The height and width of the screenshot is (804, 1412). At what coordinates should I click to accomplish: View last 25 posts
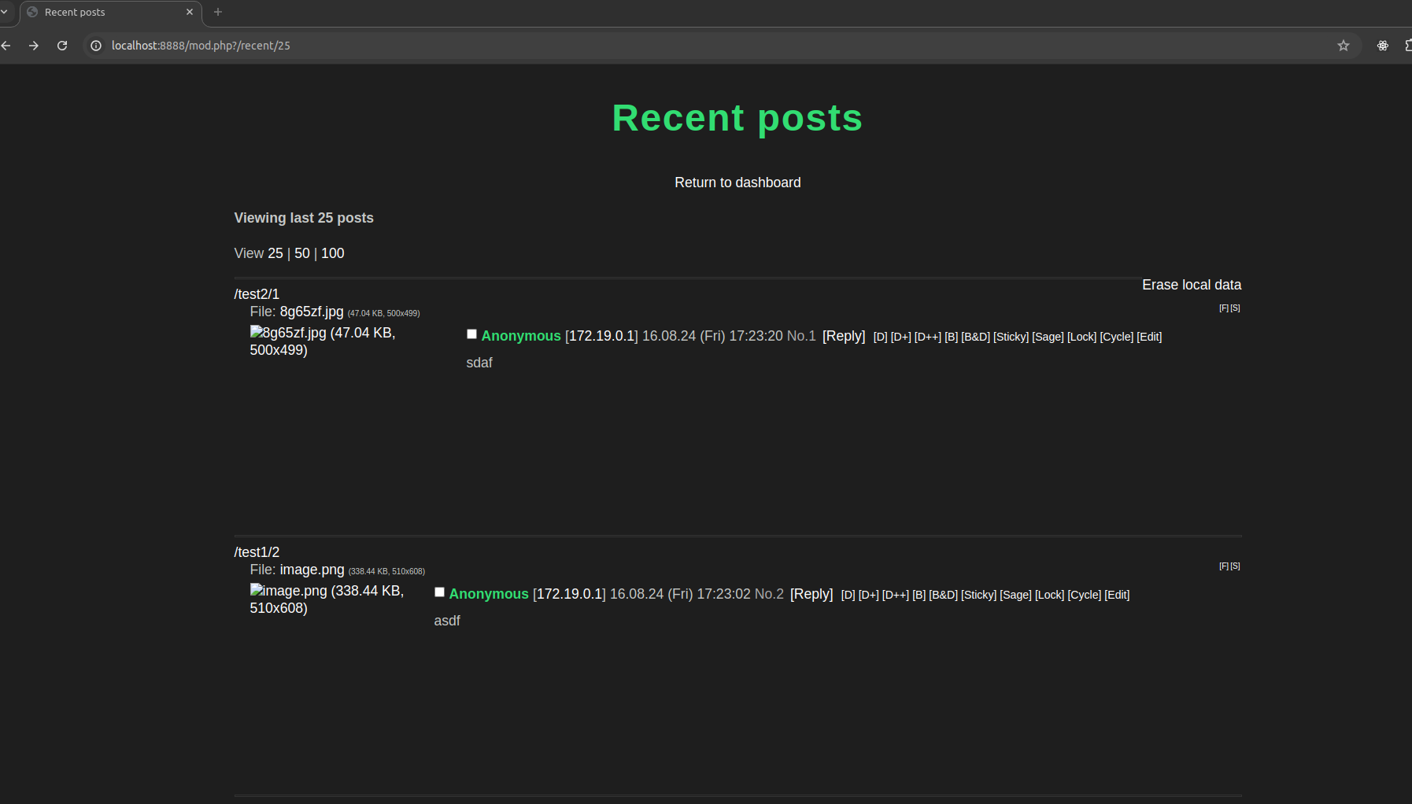(x=275, y=253)
